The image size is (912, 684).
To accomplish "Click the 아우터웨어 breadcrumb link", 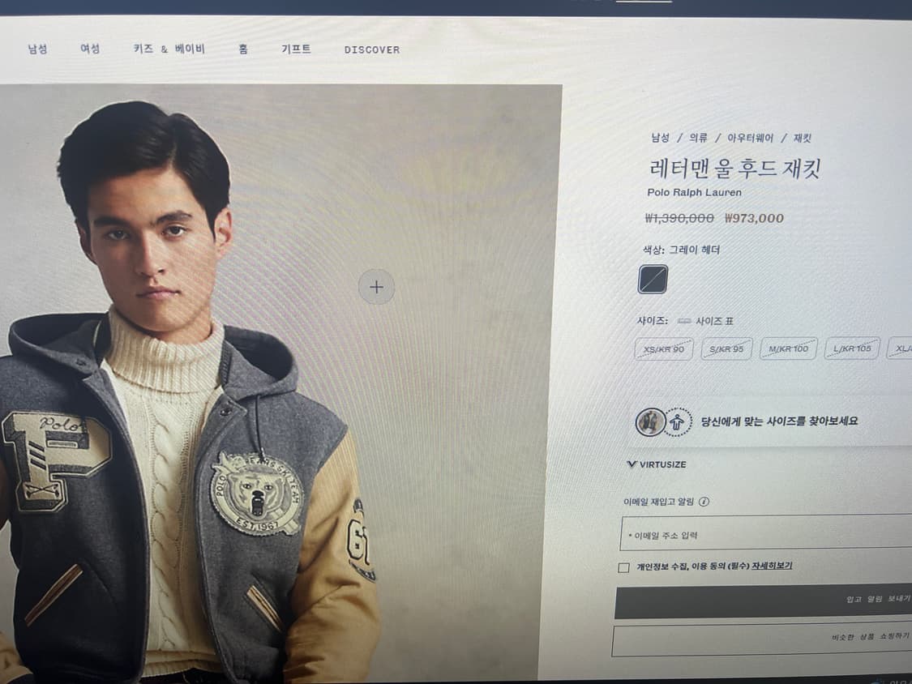I will point(751,138).
